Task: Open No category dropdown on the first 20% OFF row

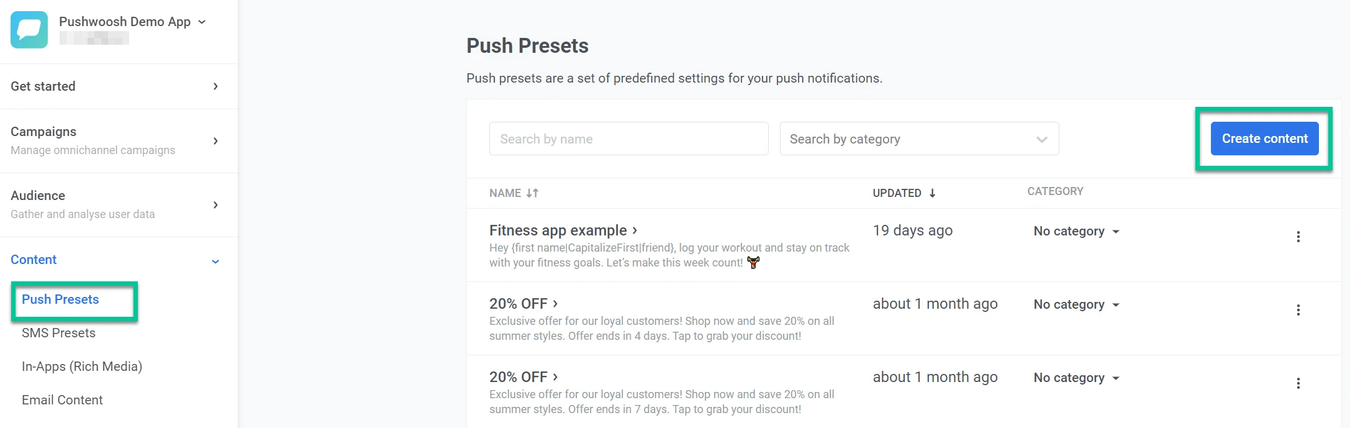Action: pyautogui.click(x=1076, y=304)
